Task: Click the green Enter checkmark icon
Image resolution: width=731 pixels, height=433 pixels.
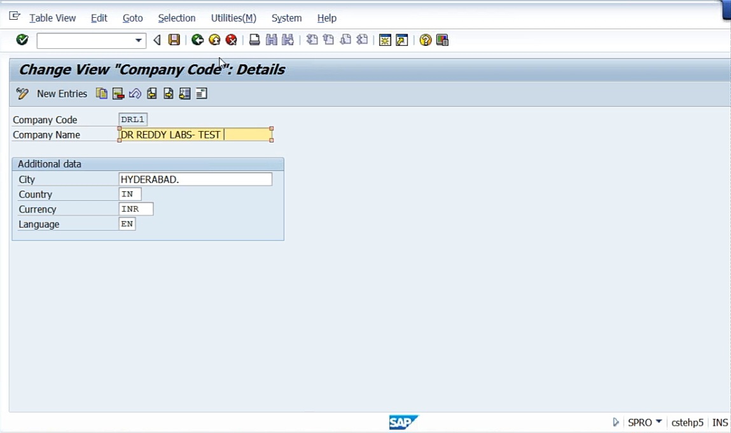Action: click(x=22, y=40)
